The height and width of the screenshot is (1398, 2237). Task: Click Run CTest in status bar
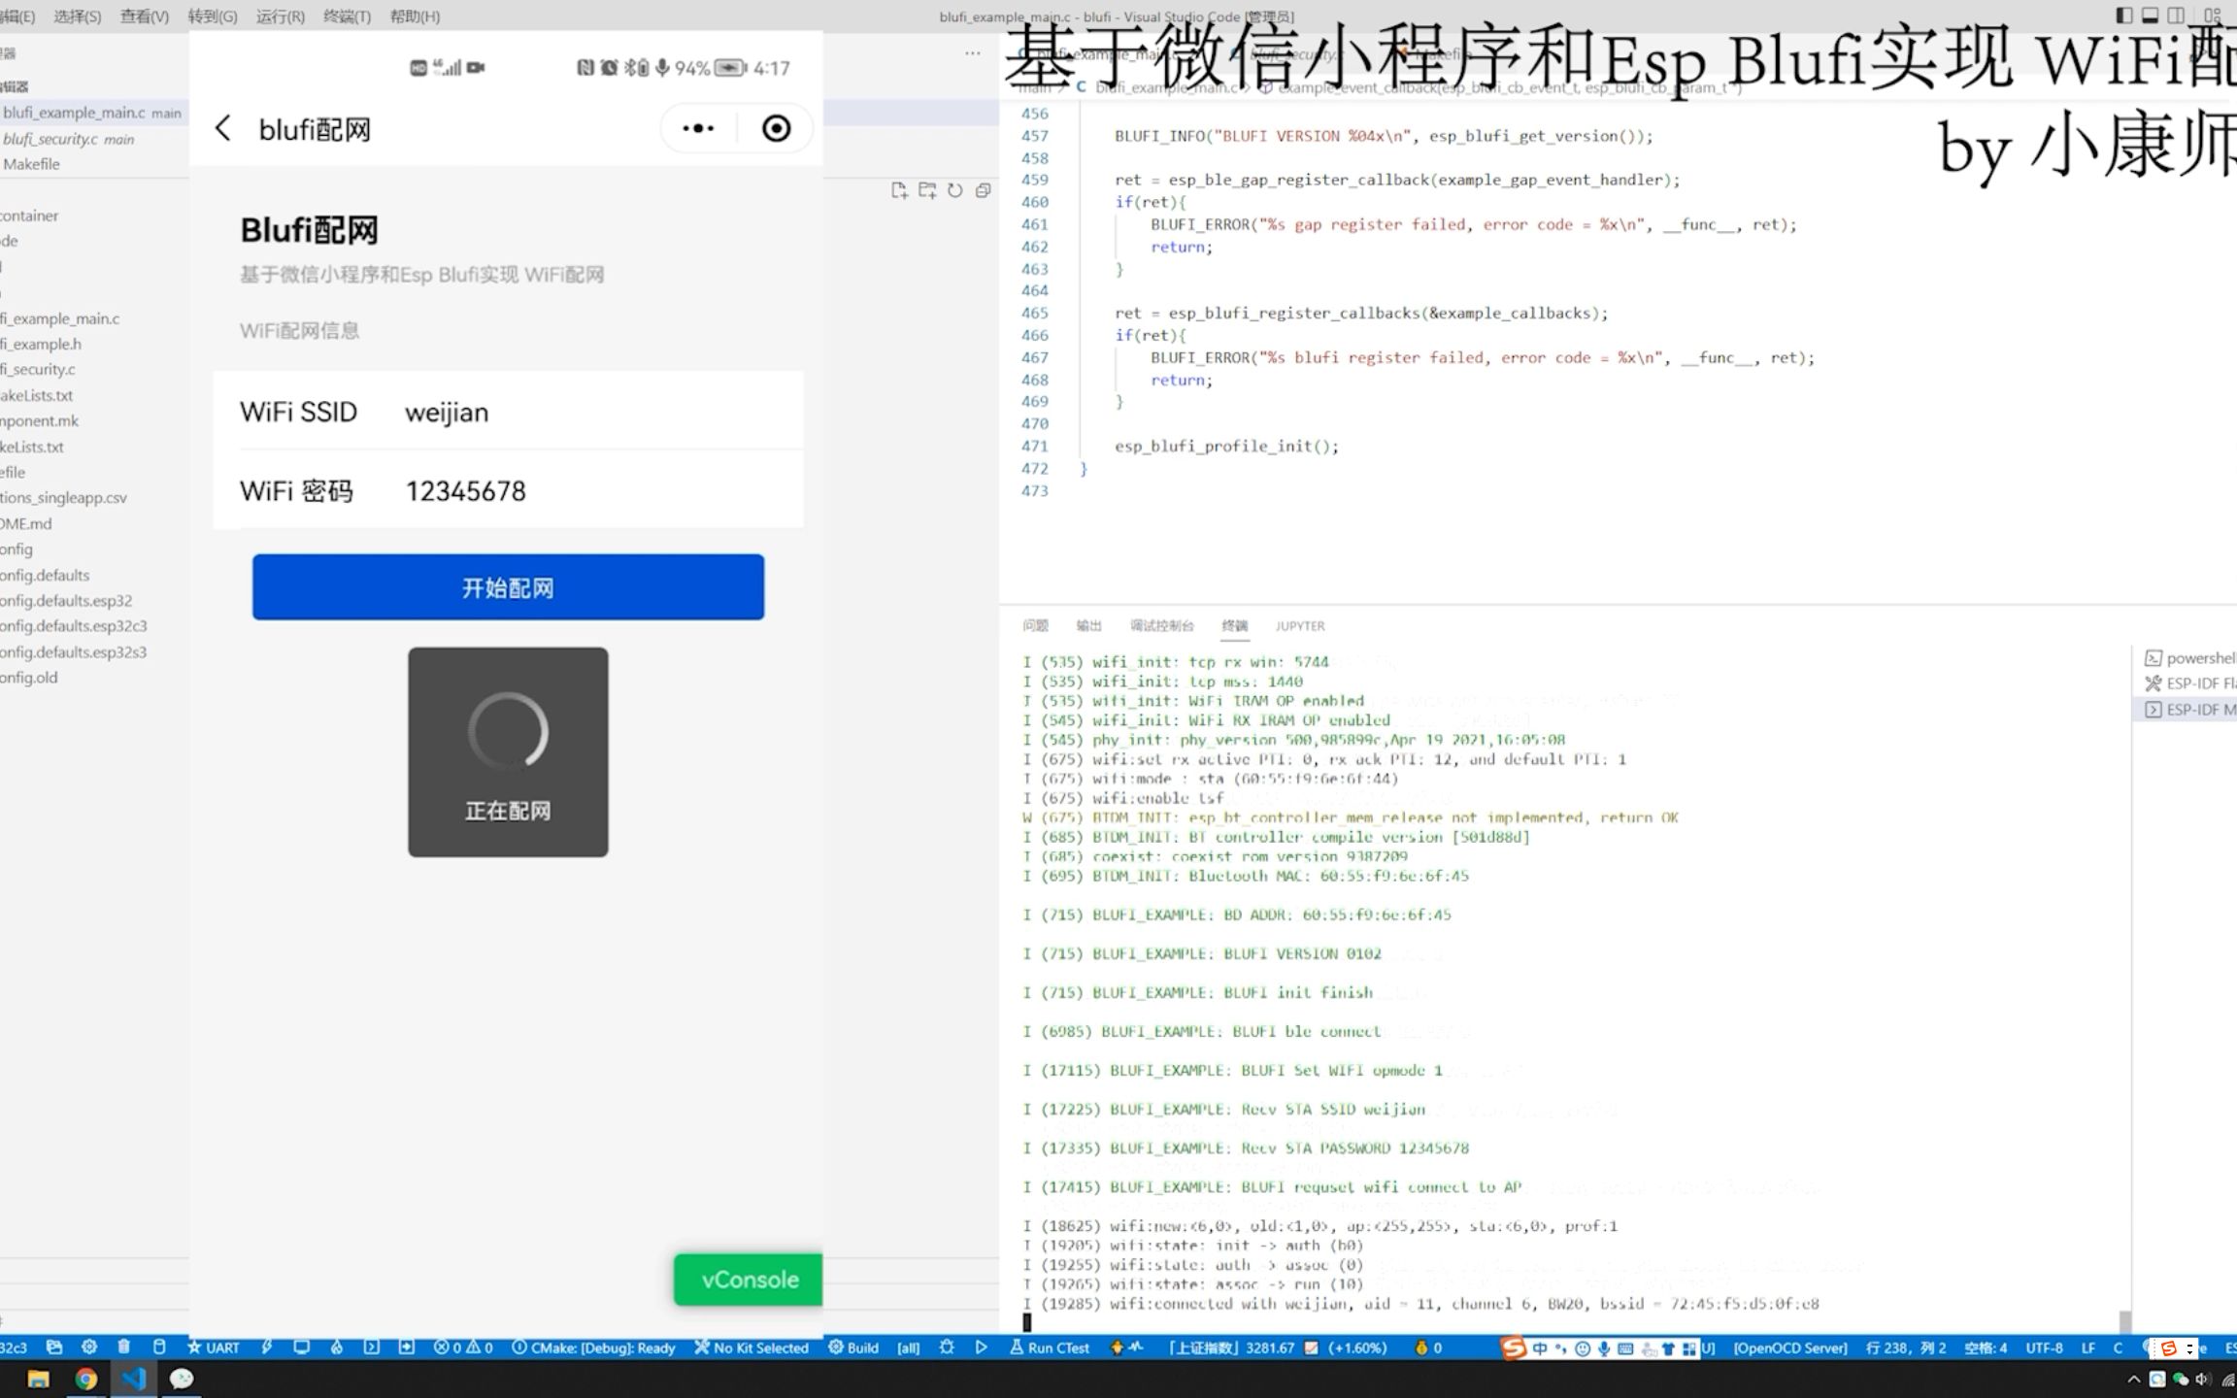coord(1050,1347)
